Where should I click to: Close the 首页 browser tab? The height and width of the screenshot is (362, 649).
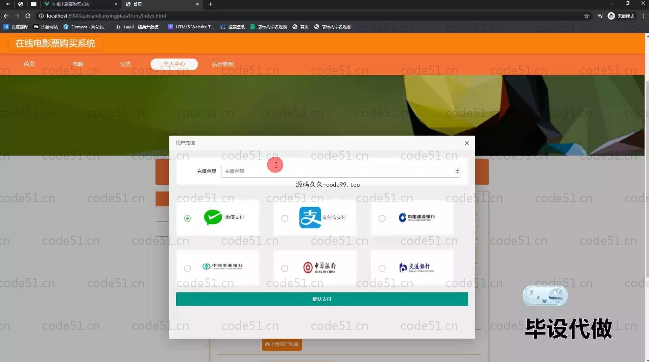pyautogui.click(x=197, y=4)
